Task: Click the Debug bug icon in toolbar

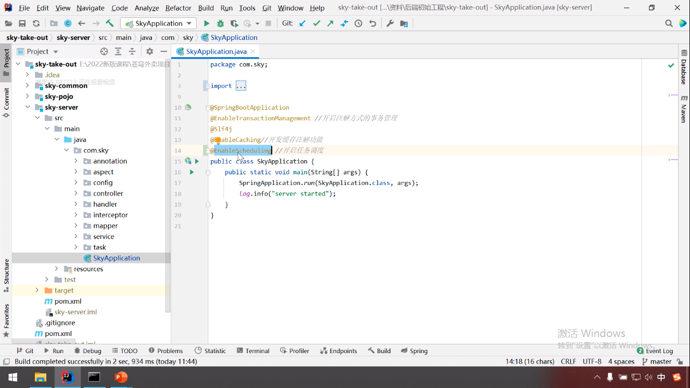Action: pos(220,24)
